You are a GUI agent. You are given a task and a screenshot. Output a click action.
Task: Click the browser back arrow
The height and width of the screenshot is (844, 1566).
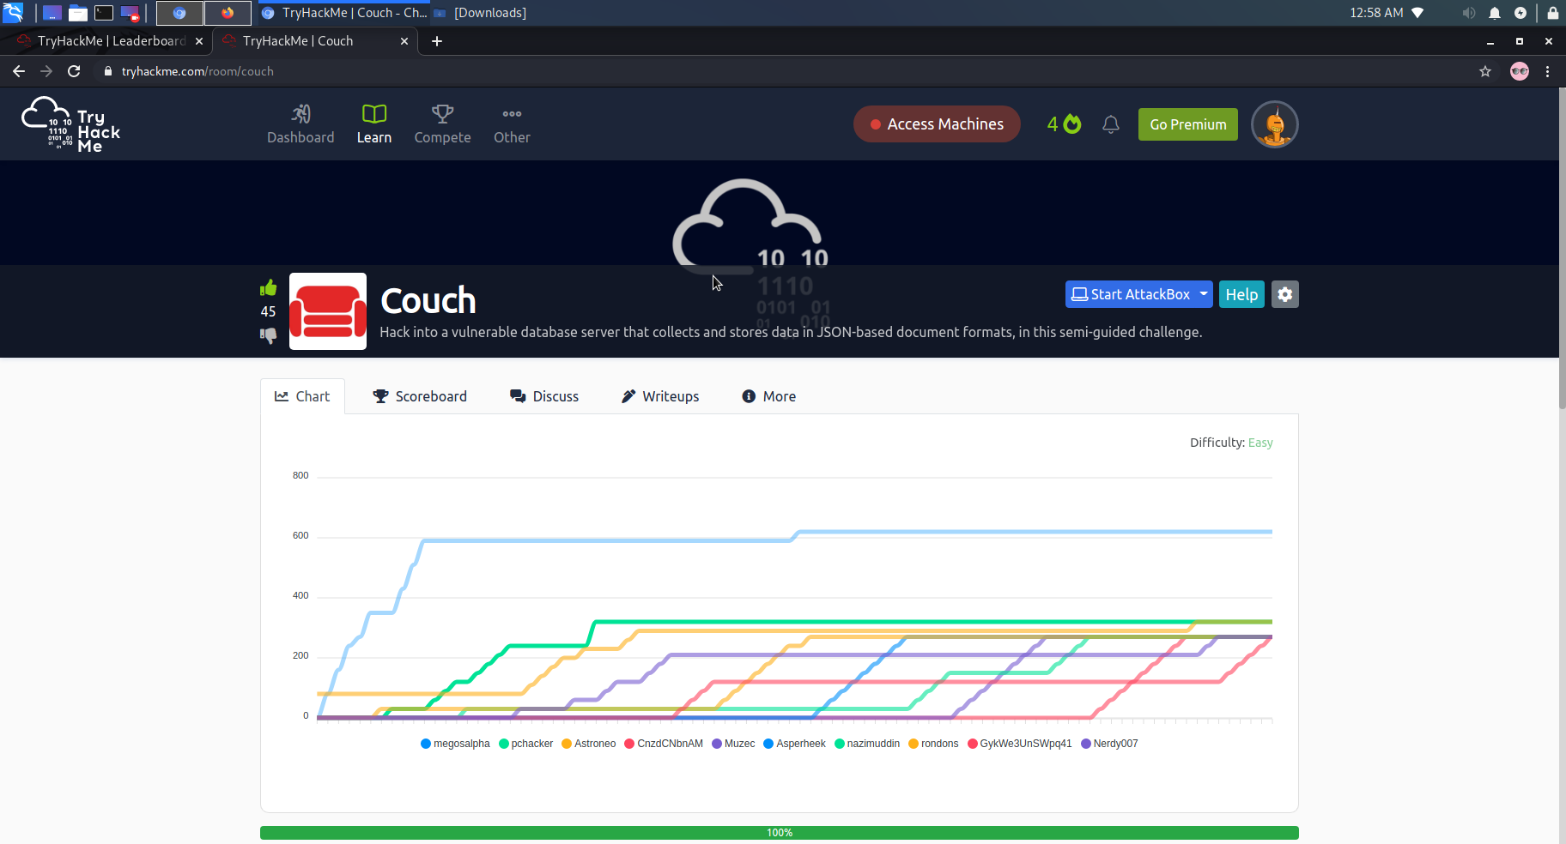click(x=19, y=71)
